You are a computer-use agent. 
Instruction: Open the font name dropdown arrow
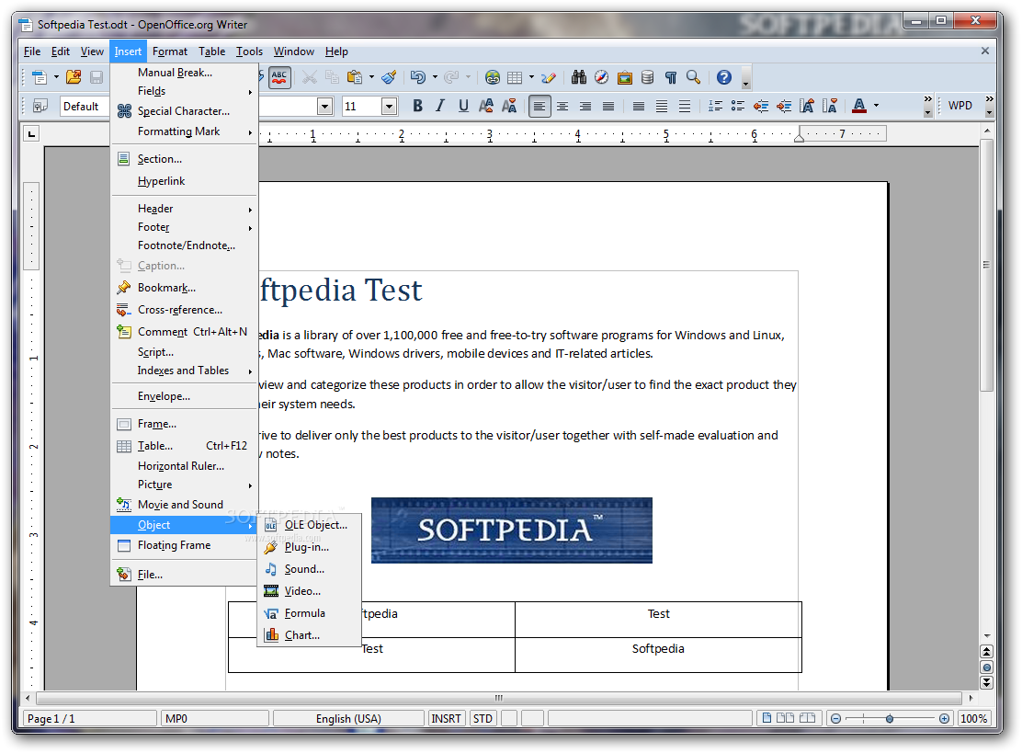(324, 107)
